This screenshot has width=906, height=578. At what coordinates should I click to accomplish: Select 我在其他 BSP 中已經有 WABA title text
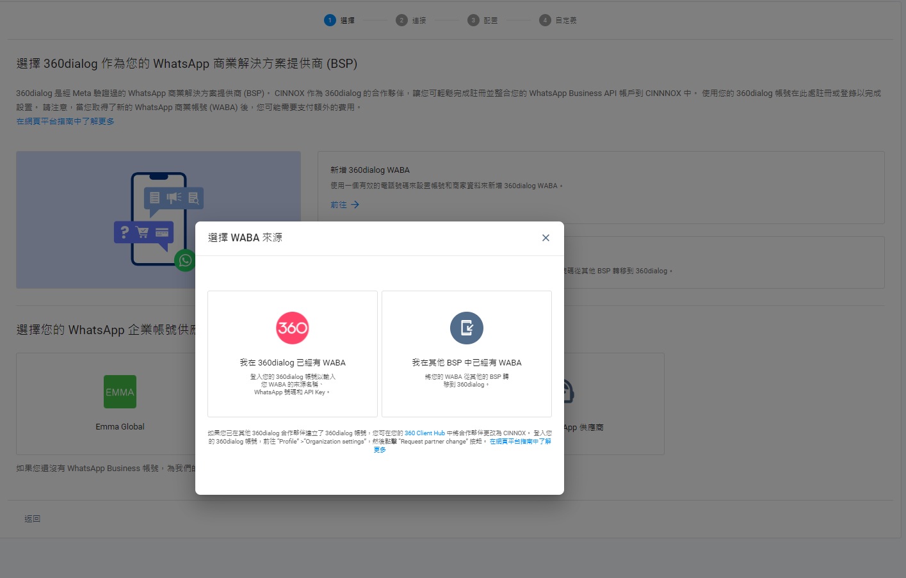467,363
